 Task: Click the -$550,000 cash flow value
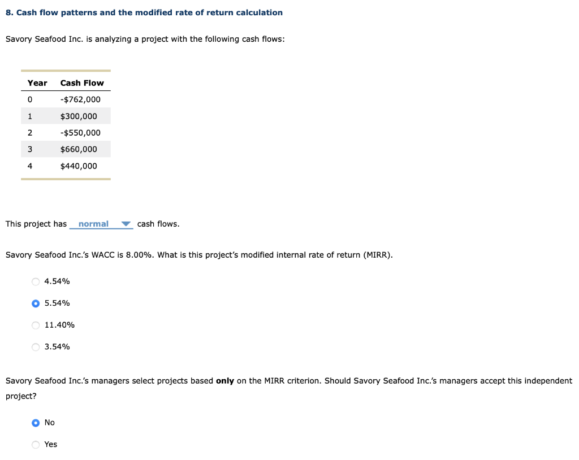point(80,132)
